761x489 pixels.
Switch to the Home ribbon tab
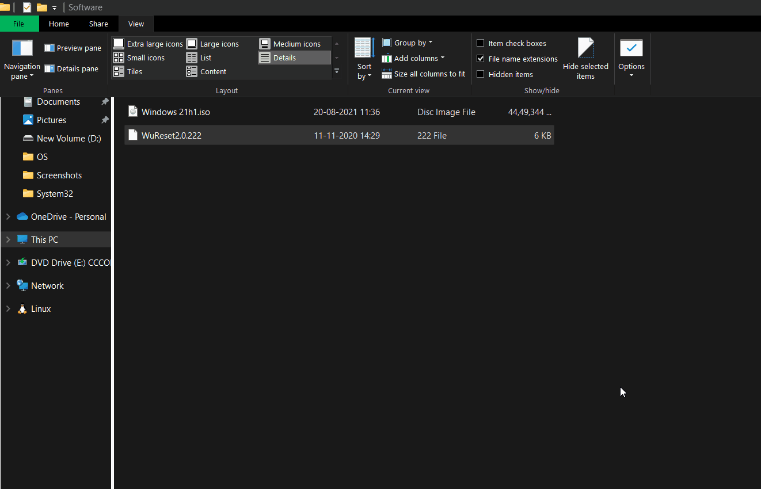coord(59,24)
